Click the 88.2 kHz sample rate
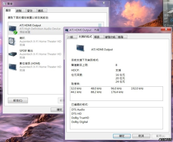The image size is (173, 142). click(x=96, y=92)
